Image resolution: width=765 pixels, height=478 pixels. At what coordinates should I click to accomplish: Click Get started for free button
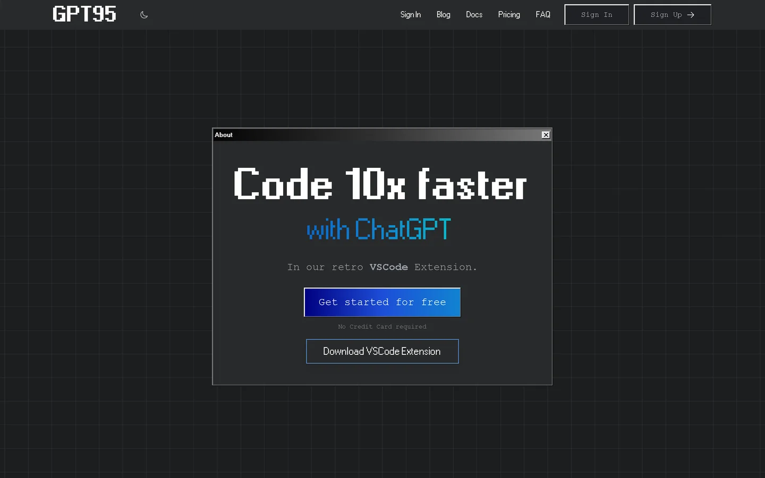point(382,302)
